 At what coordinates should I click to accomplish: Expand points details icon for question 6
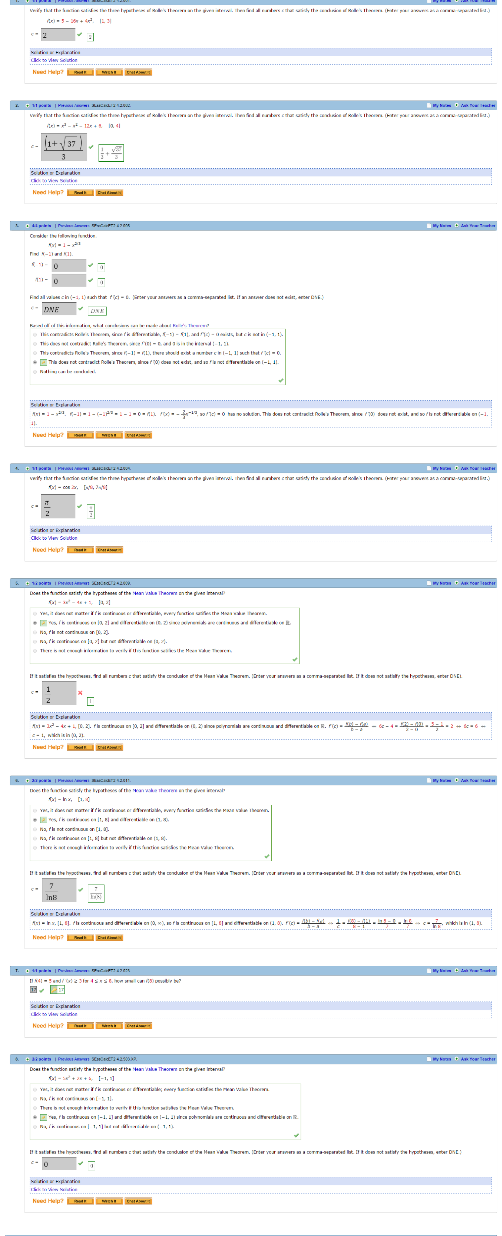point(27,780)
